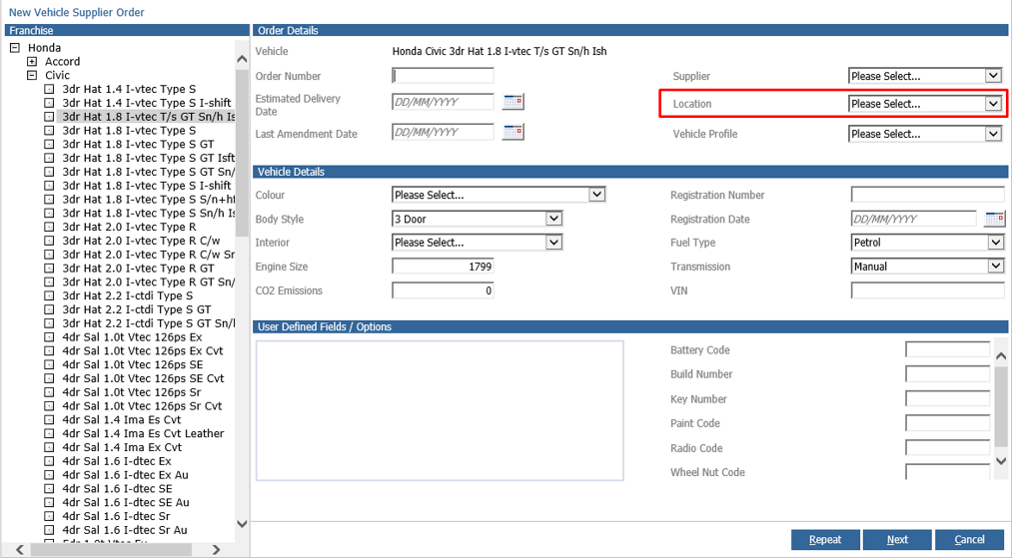Select 3dr Hat 2.0 I-vtec Type R

tap(129, 227)
